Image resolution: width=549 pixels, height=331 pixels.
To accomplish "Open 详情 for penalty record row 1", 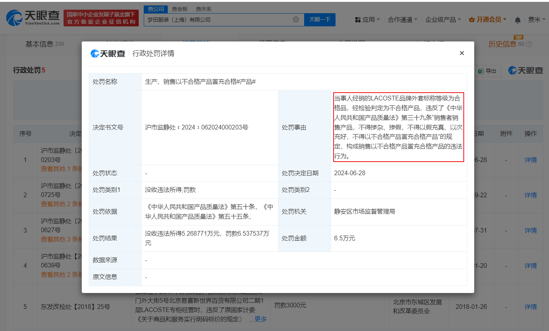I will pyautogui.click(x=530, y=160).
